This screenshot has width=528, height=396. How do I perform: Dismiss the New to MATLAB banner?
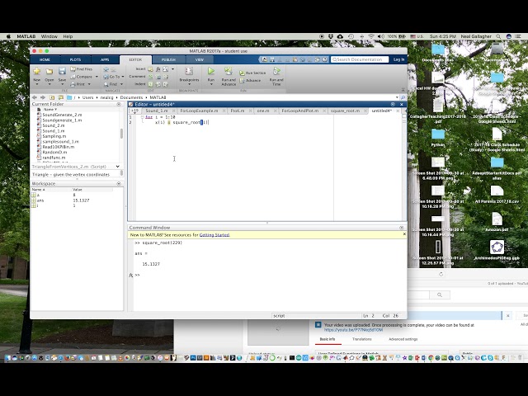404,234
